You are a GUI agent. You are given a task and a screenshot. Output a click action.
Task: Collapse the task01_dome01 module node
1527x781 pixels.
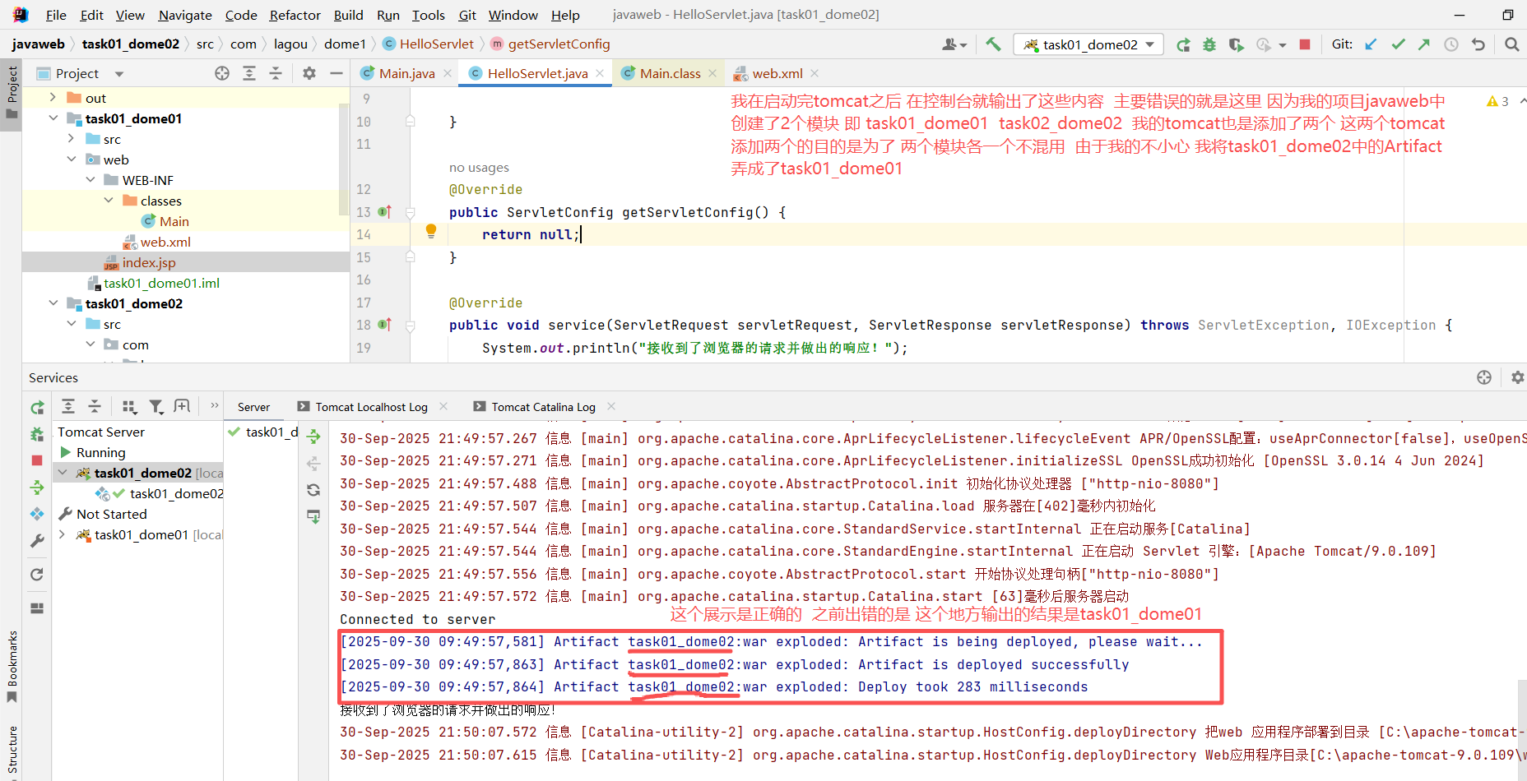53,118
